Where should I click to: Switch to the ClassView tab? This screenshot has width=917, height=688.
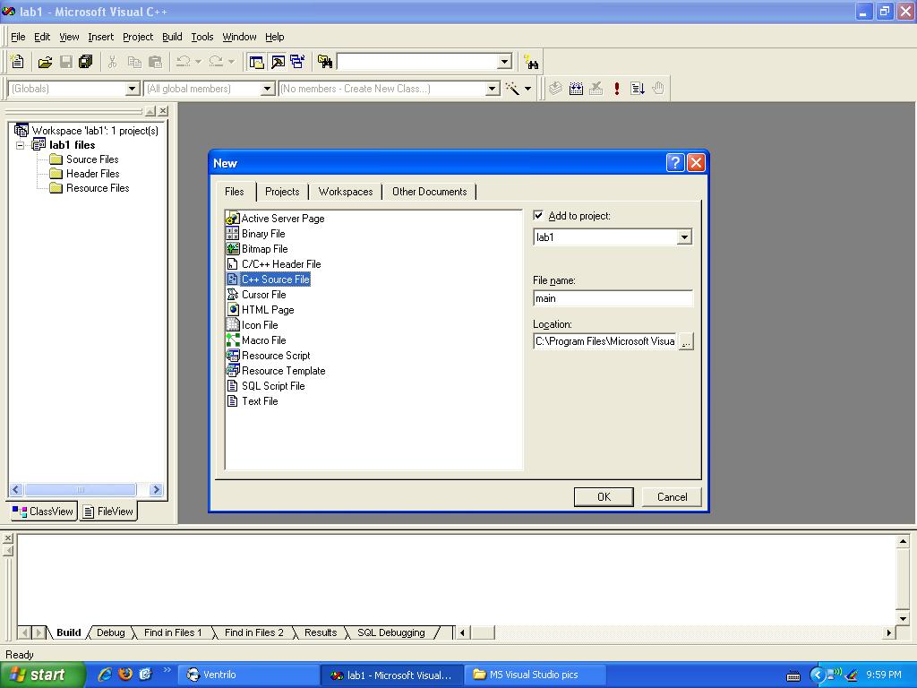[43, 512]
